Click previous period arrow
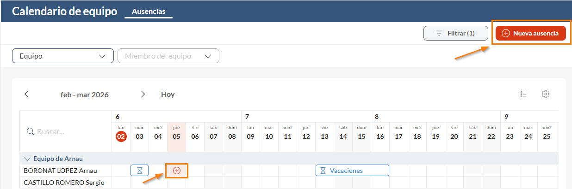 tap(26, 94)
